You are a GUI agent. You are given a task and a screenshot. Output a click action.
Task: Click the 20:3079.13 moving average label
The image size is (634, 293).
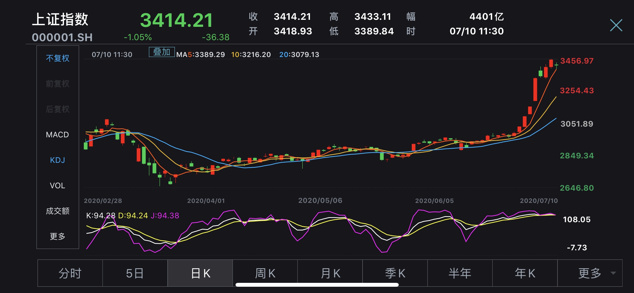[x=299, y=55]
